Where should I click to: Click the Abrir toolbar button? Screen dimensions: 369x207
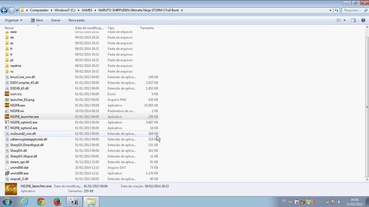37,20
